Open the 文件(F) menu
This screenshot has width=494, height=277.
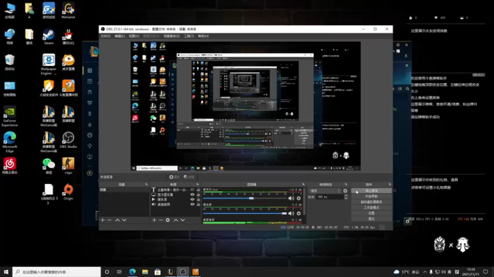point(106,36)
